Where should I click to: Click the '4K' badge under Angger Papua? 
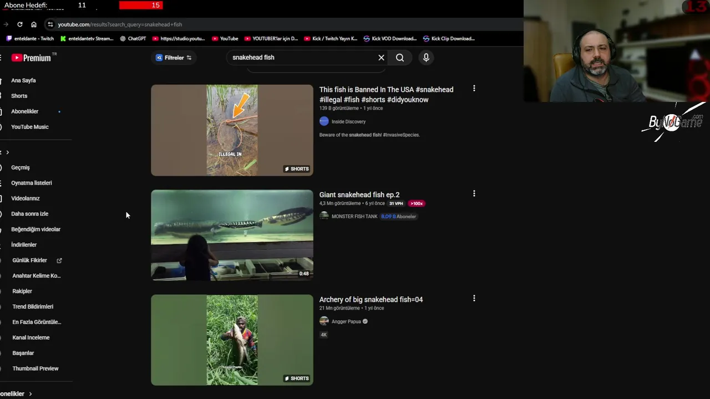[x=324, y=335]
